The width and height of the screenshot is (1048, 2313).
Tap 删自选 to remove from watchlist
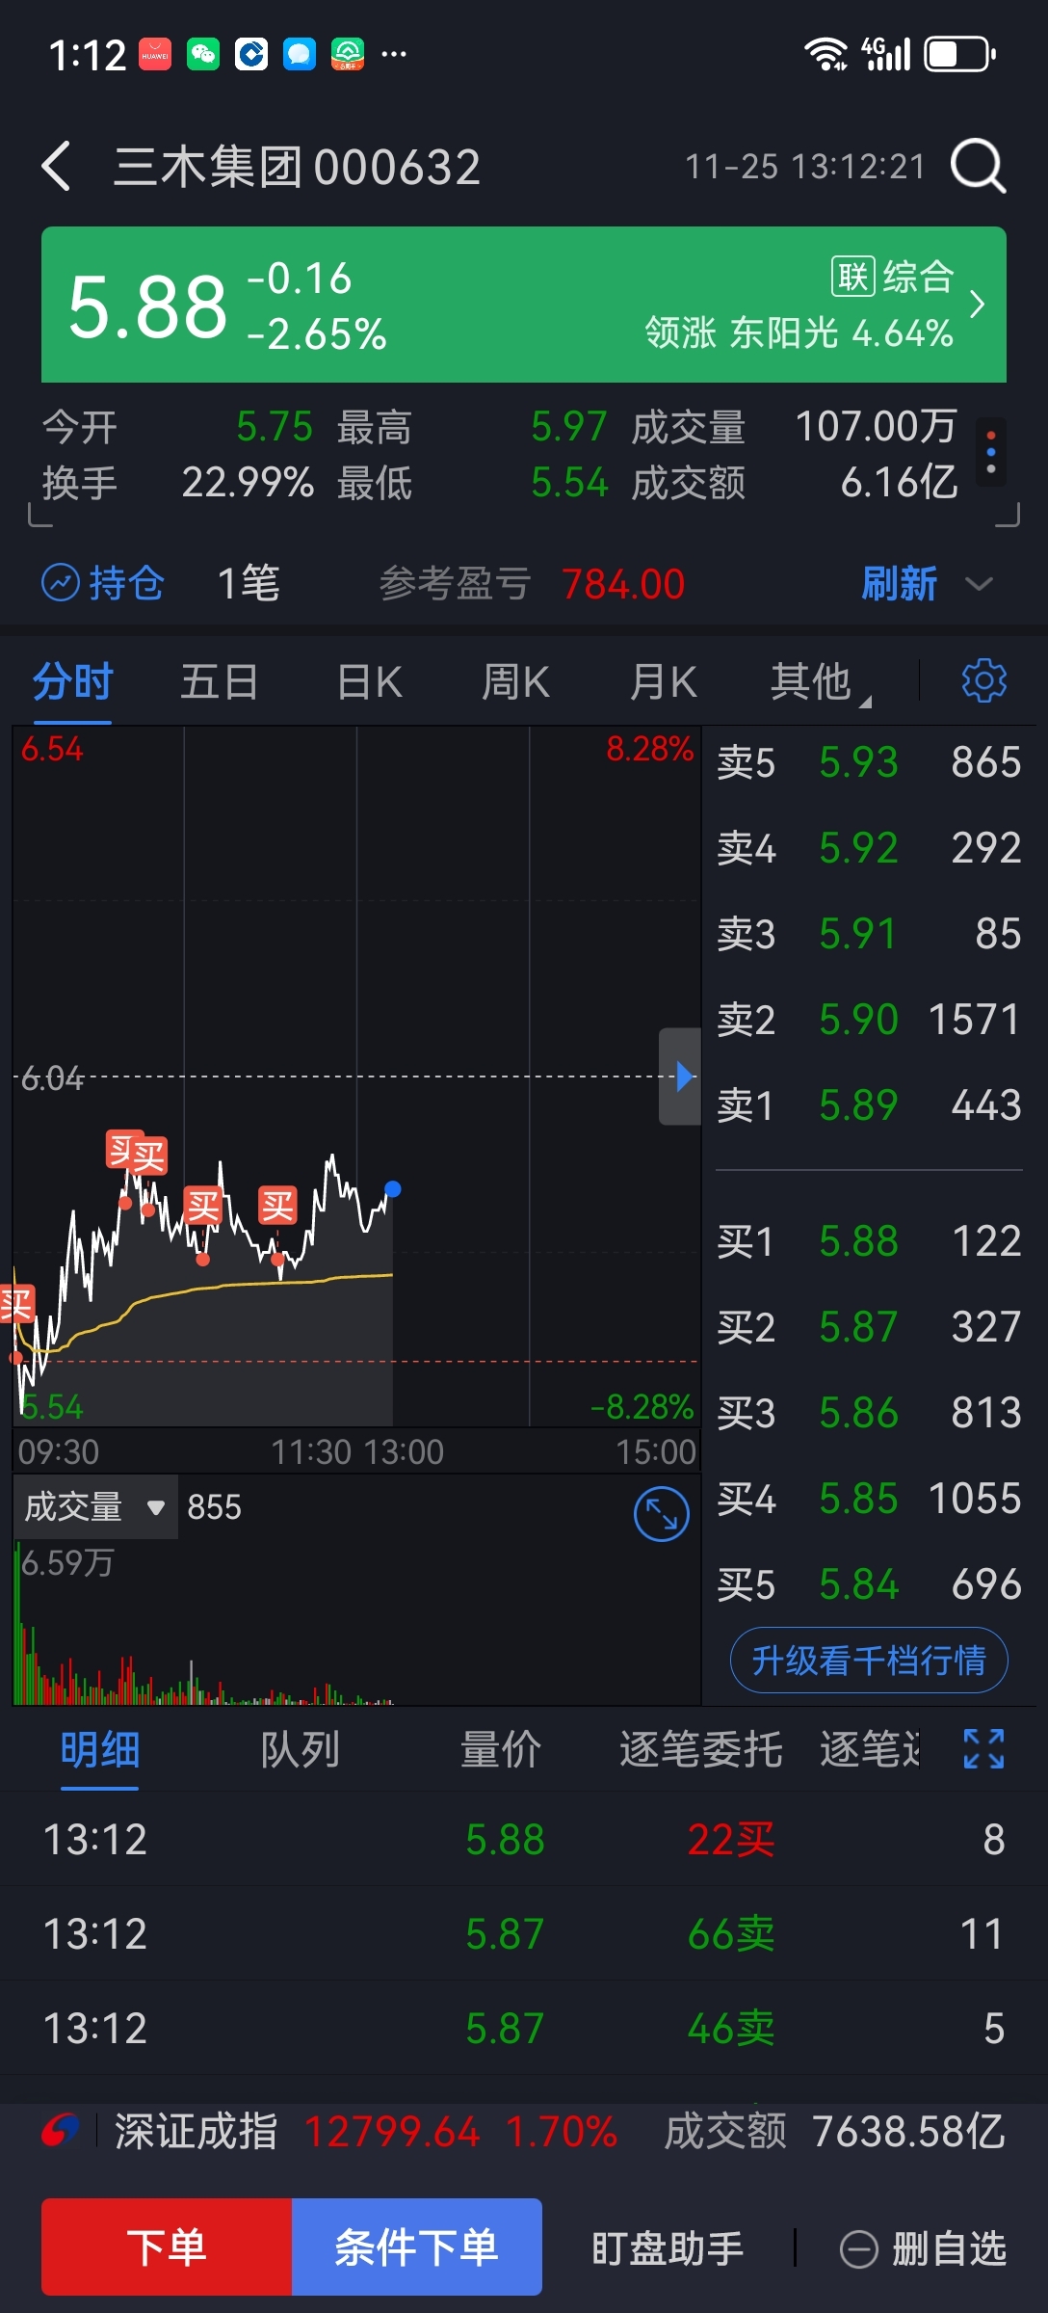pyautogui.click(x=923, y=2248)
